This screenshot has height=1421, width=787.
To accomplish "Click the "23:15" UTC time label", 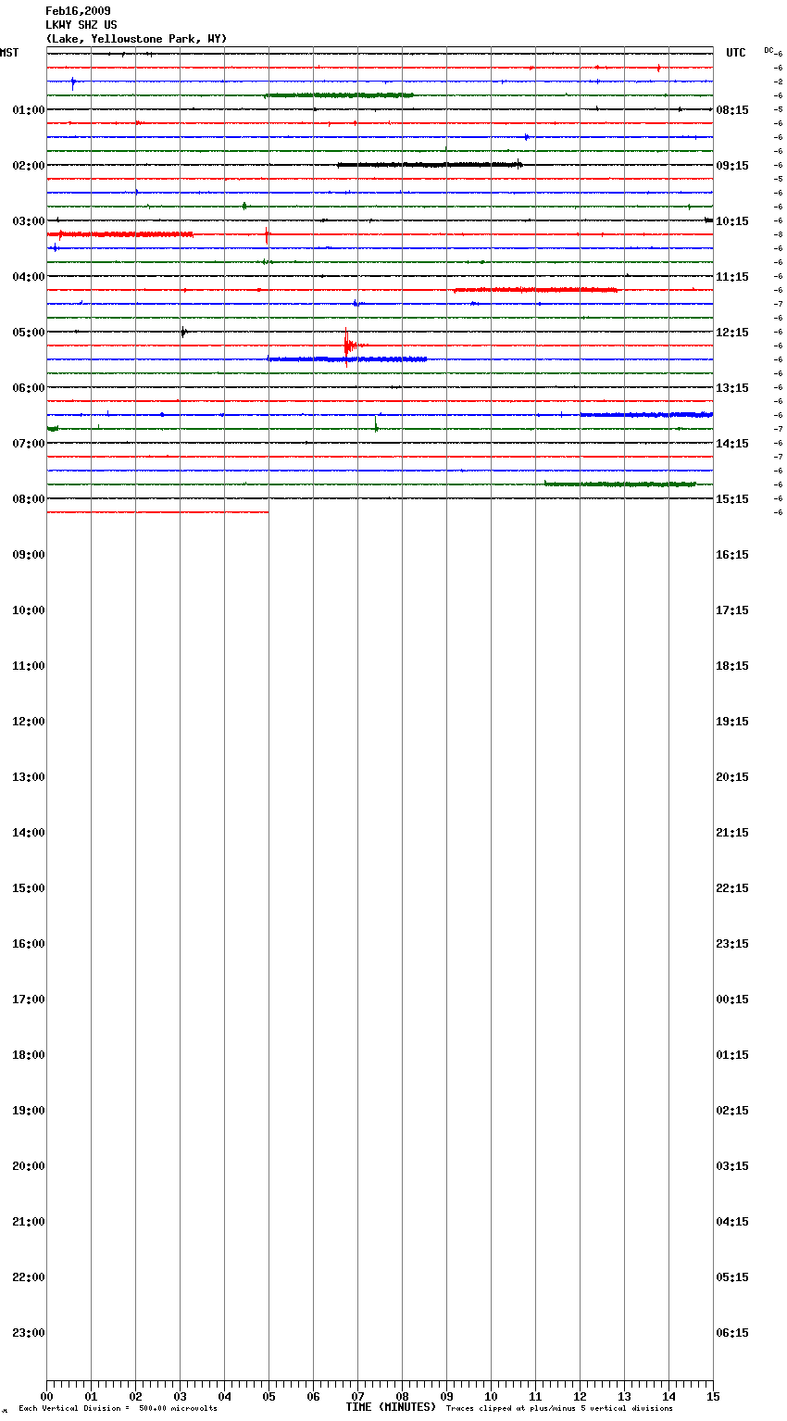I will [x=732, y=944].
